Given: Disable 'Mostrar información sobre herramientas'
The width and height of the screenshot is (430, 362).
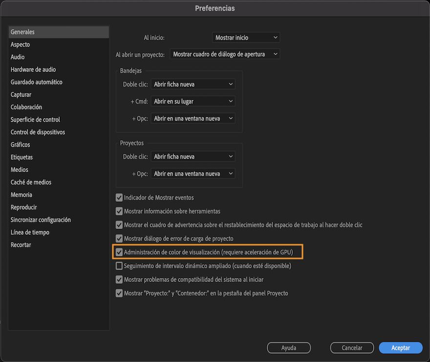Looking at the screenshot, I should click(119, 211).
